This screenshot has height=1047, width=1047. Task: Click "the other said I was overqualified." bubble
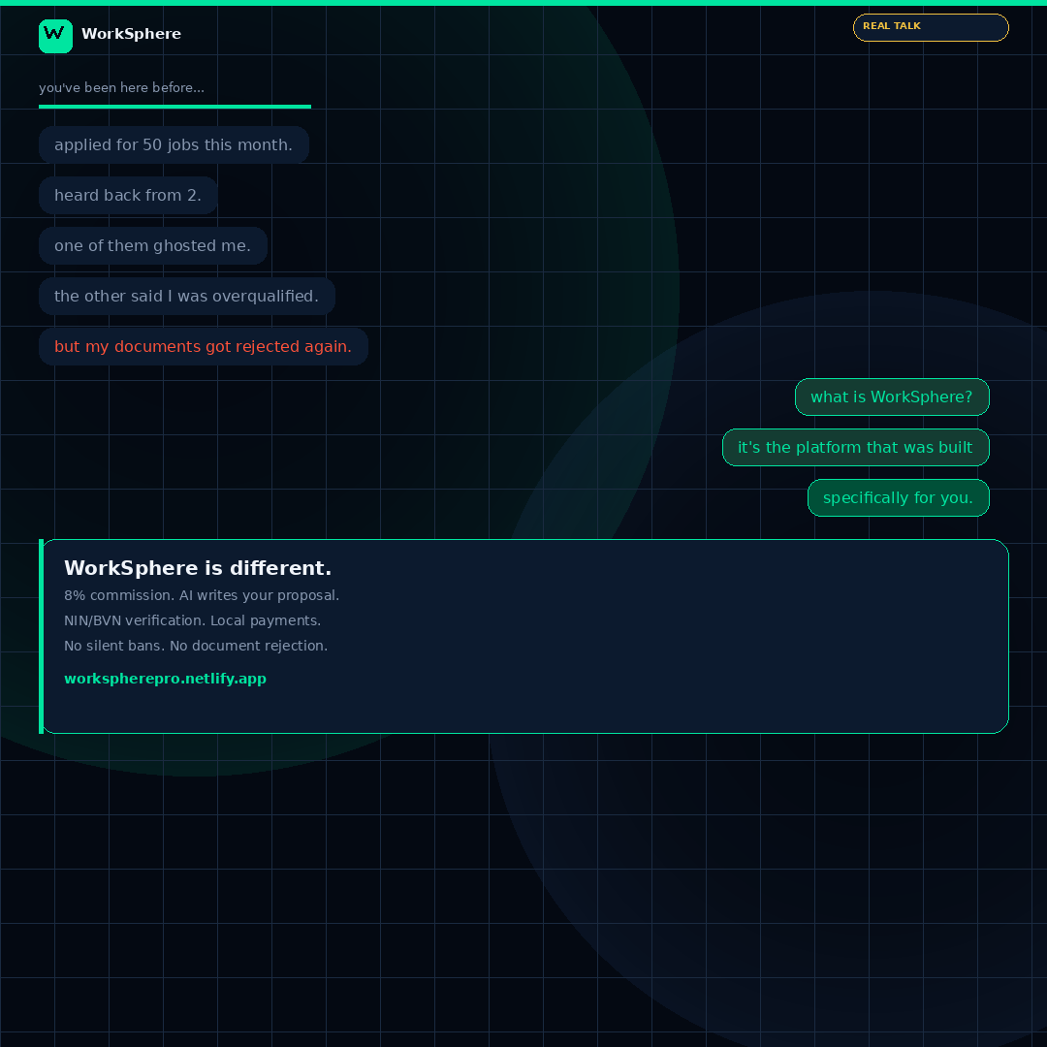187,296
